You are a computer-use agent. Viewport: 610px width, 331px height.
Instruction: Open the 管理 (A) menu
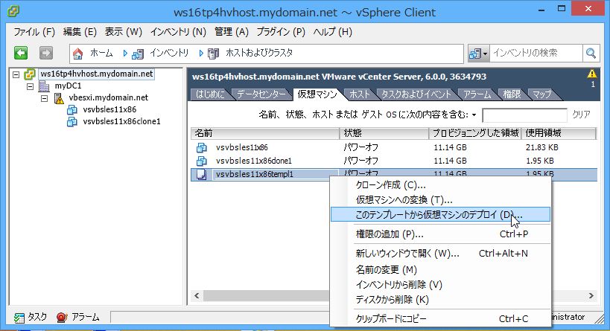(232, 32)
